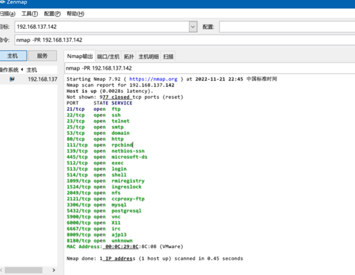Click the 1099/tcp rmiregistry line

click(106, 181)
